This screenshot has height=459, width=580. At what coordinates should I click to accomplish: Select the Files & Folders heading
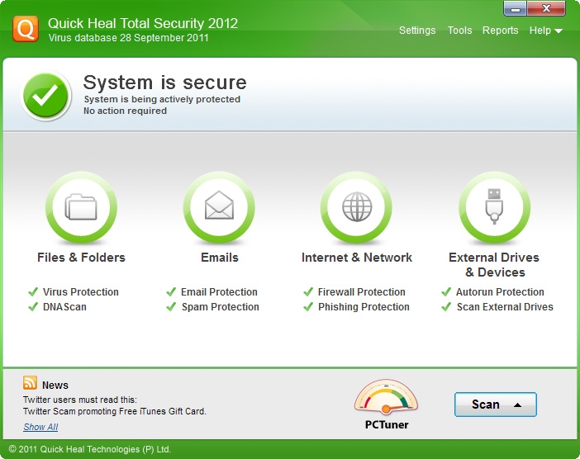pos(81,258)
